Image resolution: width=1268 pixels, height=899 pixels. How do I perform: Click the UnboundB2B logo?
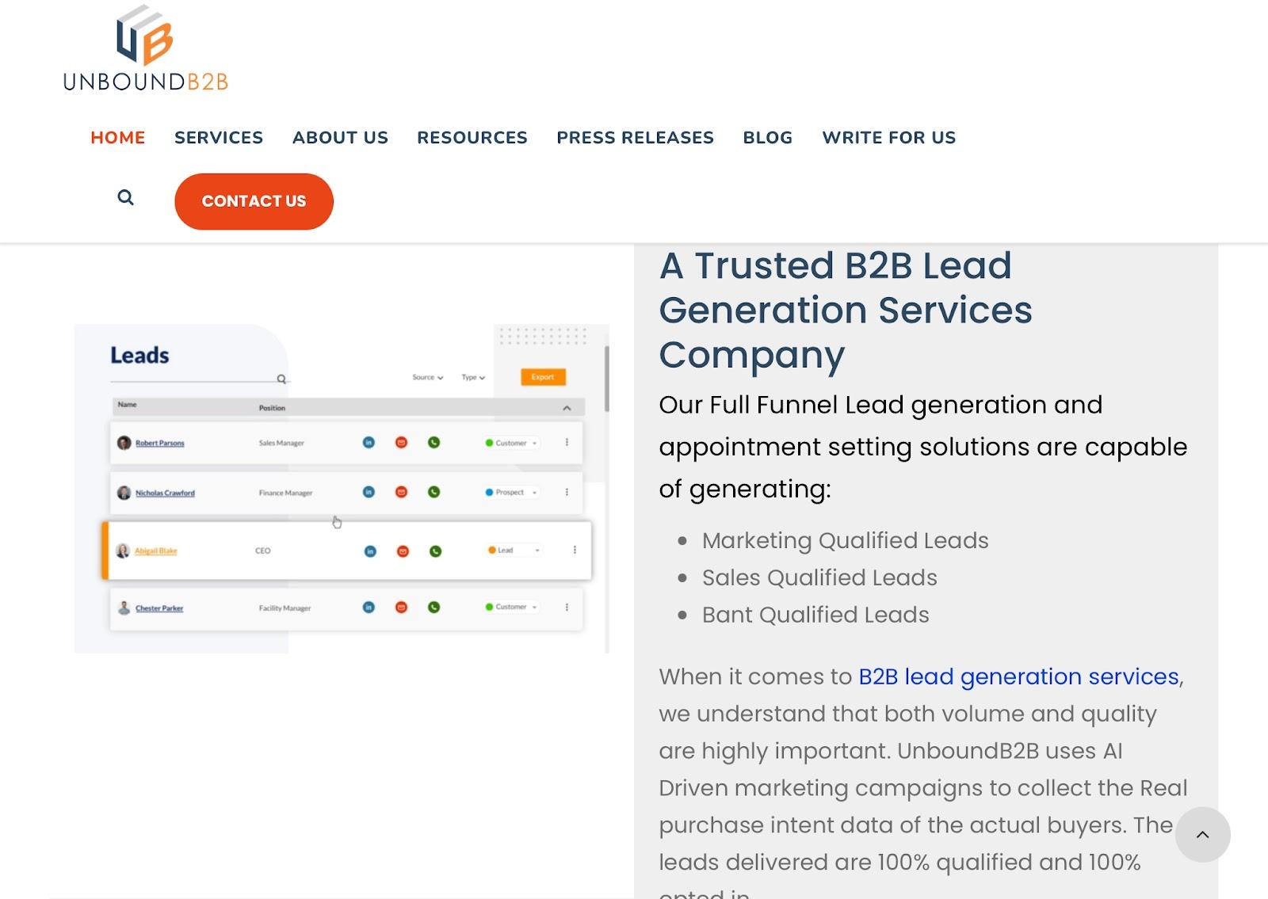click(x=145, y=48)
